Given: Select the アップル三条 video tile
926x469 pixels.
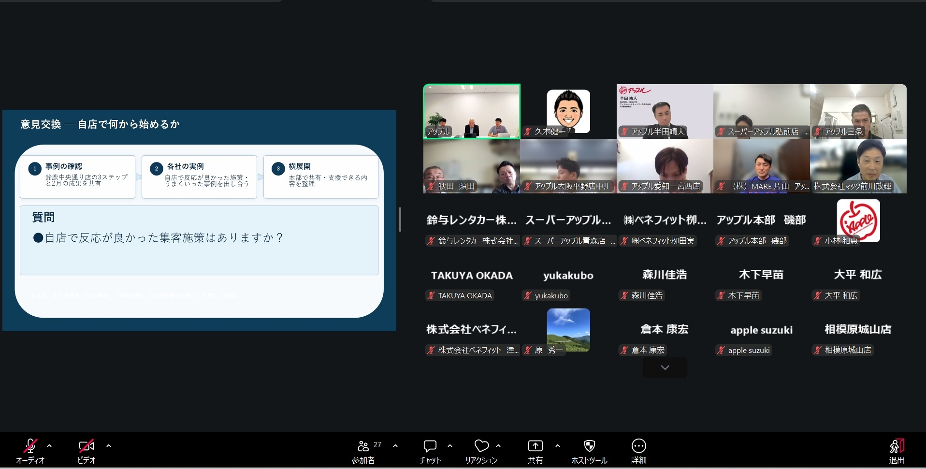Looking at the screenshot, I should click(x=858, y=112).
